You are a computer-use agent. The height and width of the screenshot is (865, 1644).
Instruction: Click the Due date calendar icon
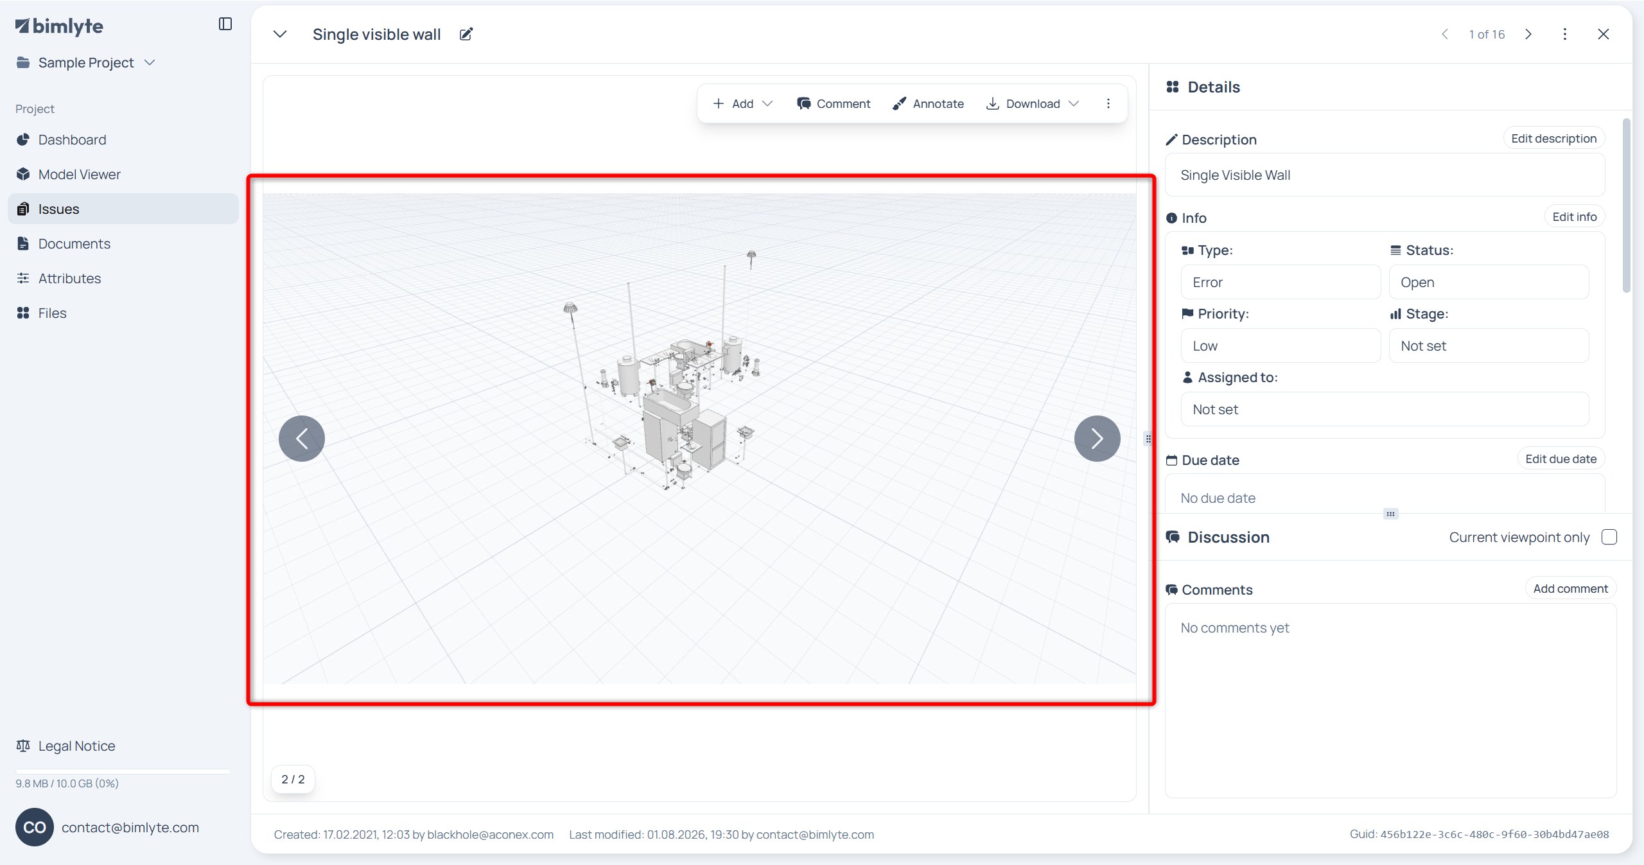1171,460
